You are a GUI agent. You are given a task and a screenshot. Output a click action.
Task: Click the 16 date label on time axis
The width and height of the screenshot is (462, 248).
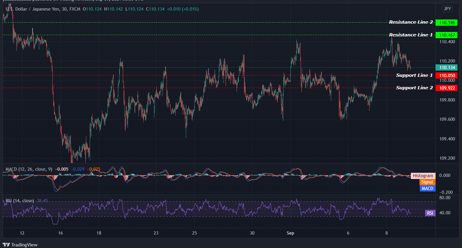[60, 233]
